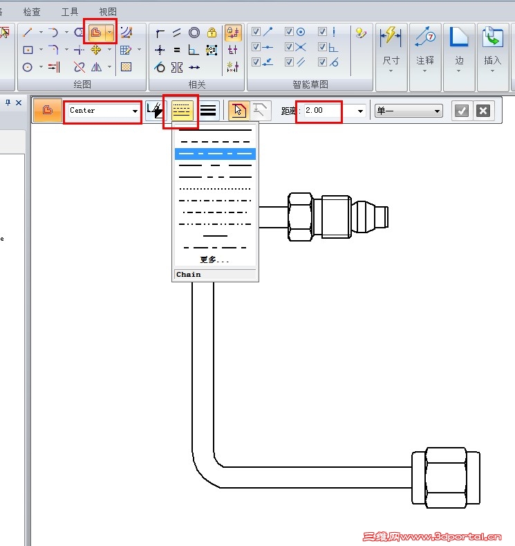Select the Fill hatch pattern tool
515x546 pixels.
click(x=126, y=66)
